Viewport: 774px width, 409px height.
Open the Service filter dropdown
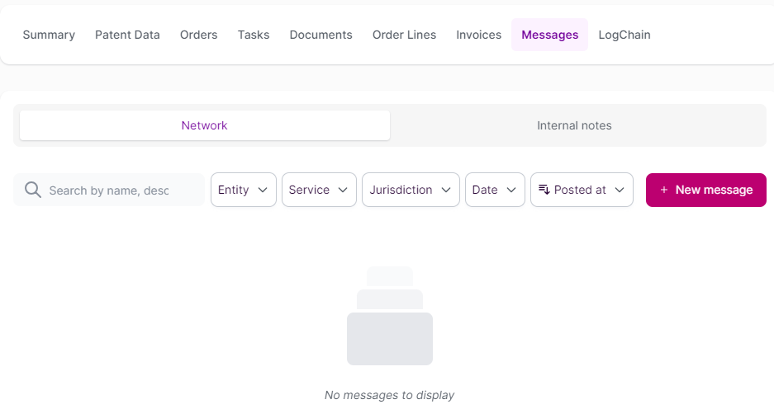[319, 190]
